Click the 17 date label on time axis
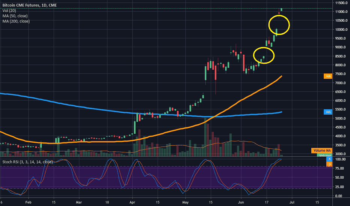 point(267,202)
